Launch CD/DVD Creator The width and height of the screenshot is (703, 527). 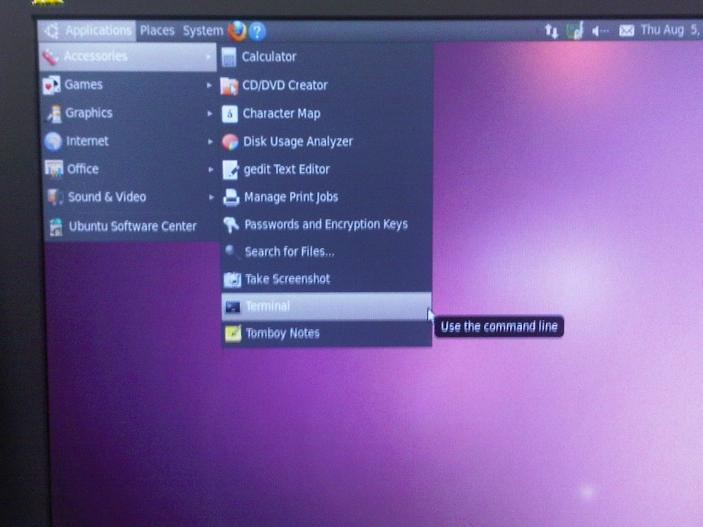click(x=326, y=86)
